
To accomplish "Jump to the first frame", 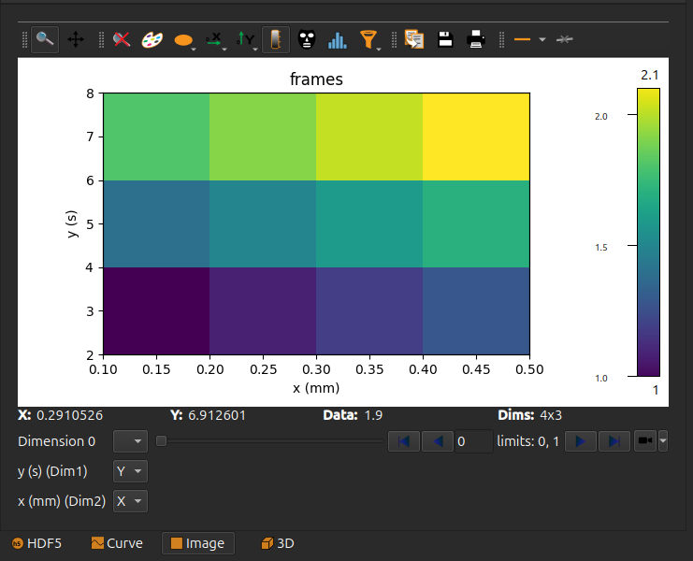I will tap(403, 441).
